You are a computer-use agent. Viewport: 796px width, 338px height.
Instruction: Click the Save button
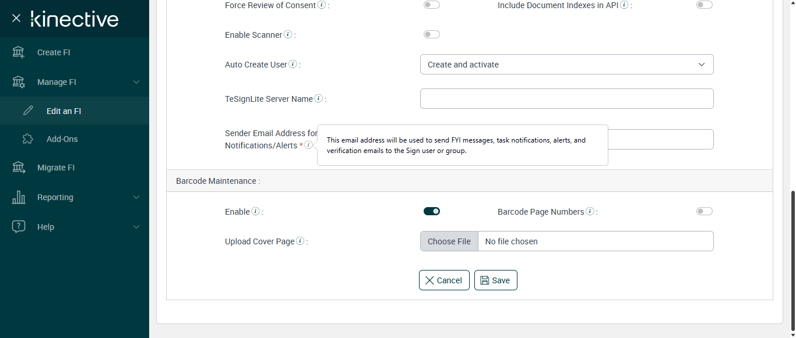pos(495,280)
